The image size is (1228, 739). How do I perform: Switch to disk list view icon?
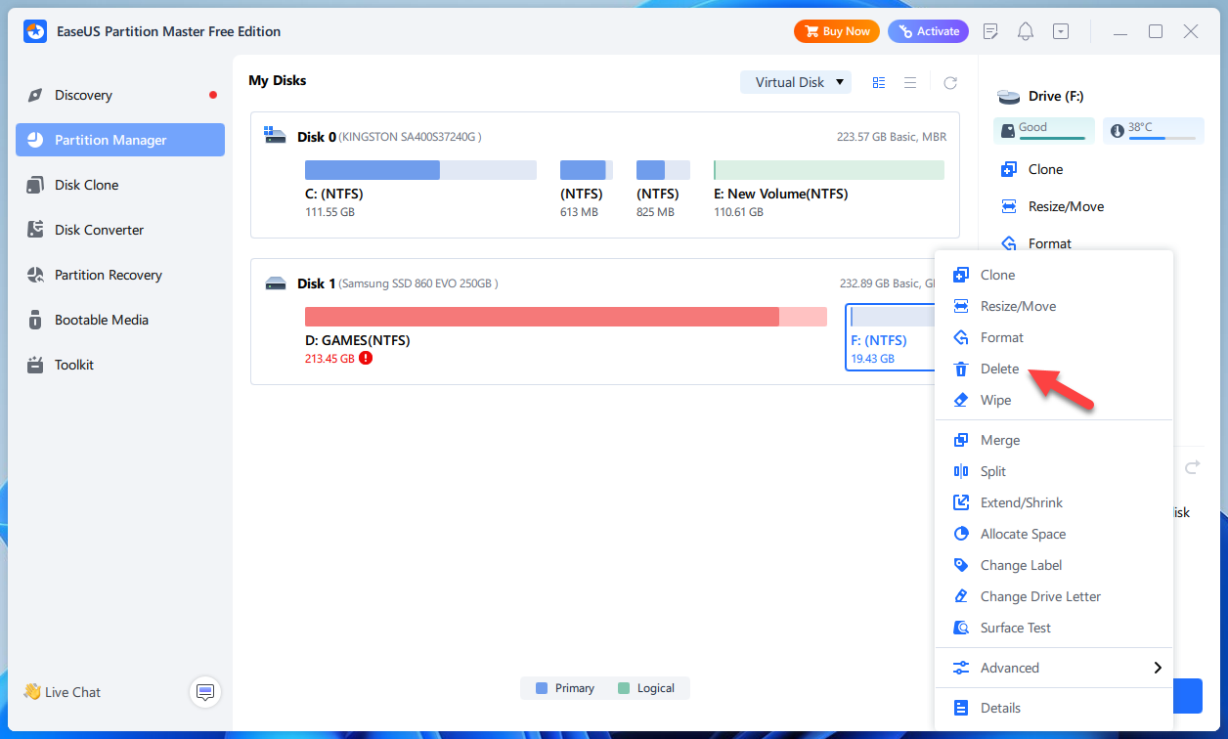click(910, 83)
